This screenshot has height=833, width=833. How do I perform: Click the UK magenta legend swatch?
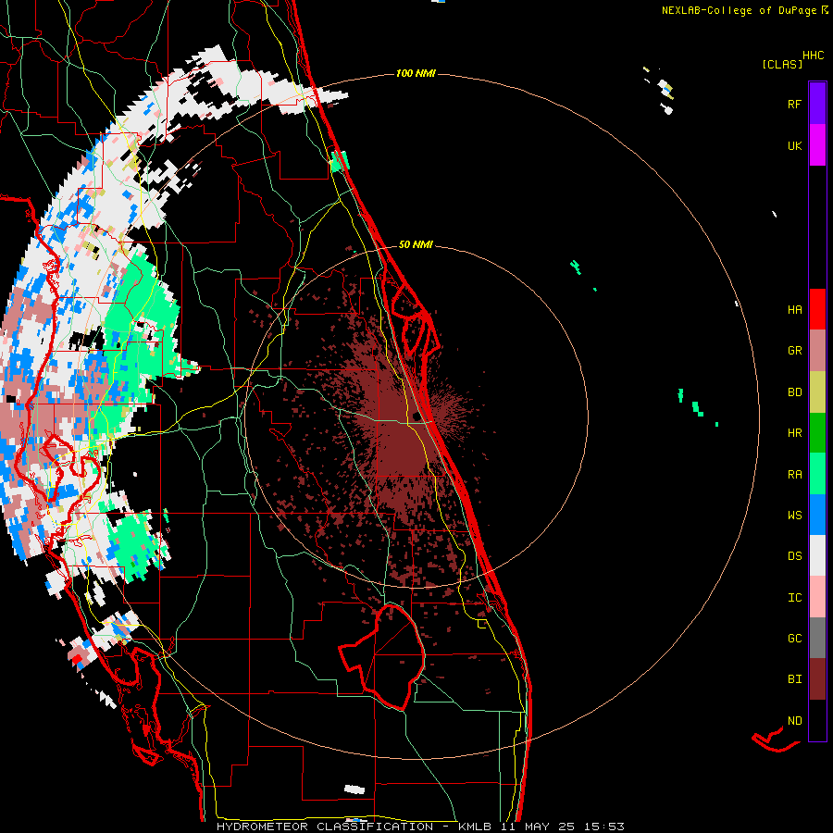tap(817, 145)
